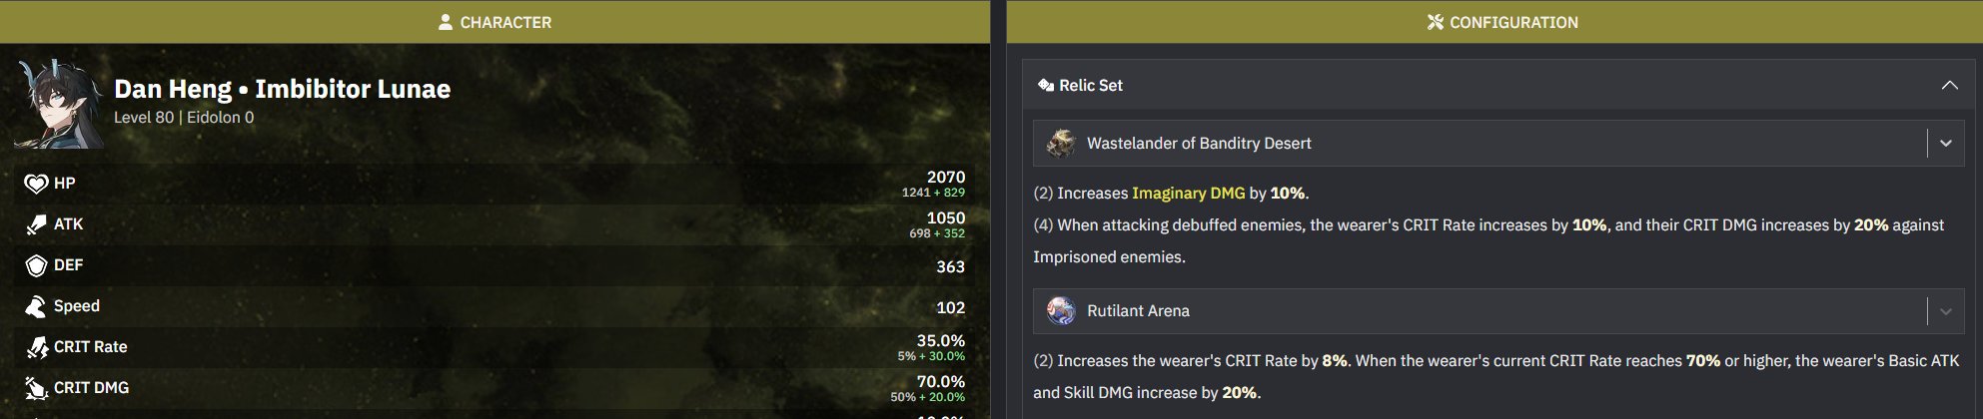The height and width of the screenshot is (419, 1983).
Task: Switch to the Character tab header
Action: coord(495,22)
